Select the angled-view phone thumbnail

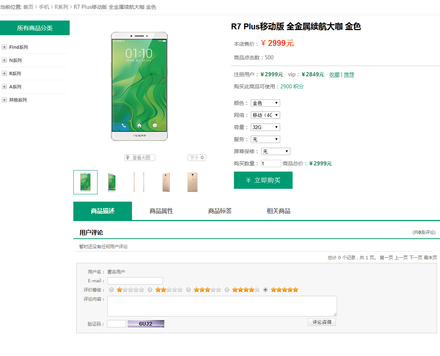pyautogui.click(x=112, y=182)
